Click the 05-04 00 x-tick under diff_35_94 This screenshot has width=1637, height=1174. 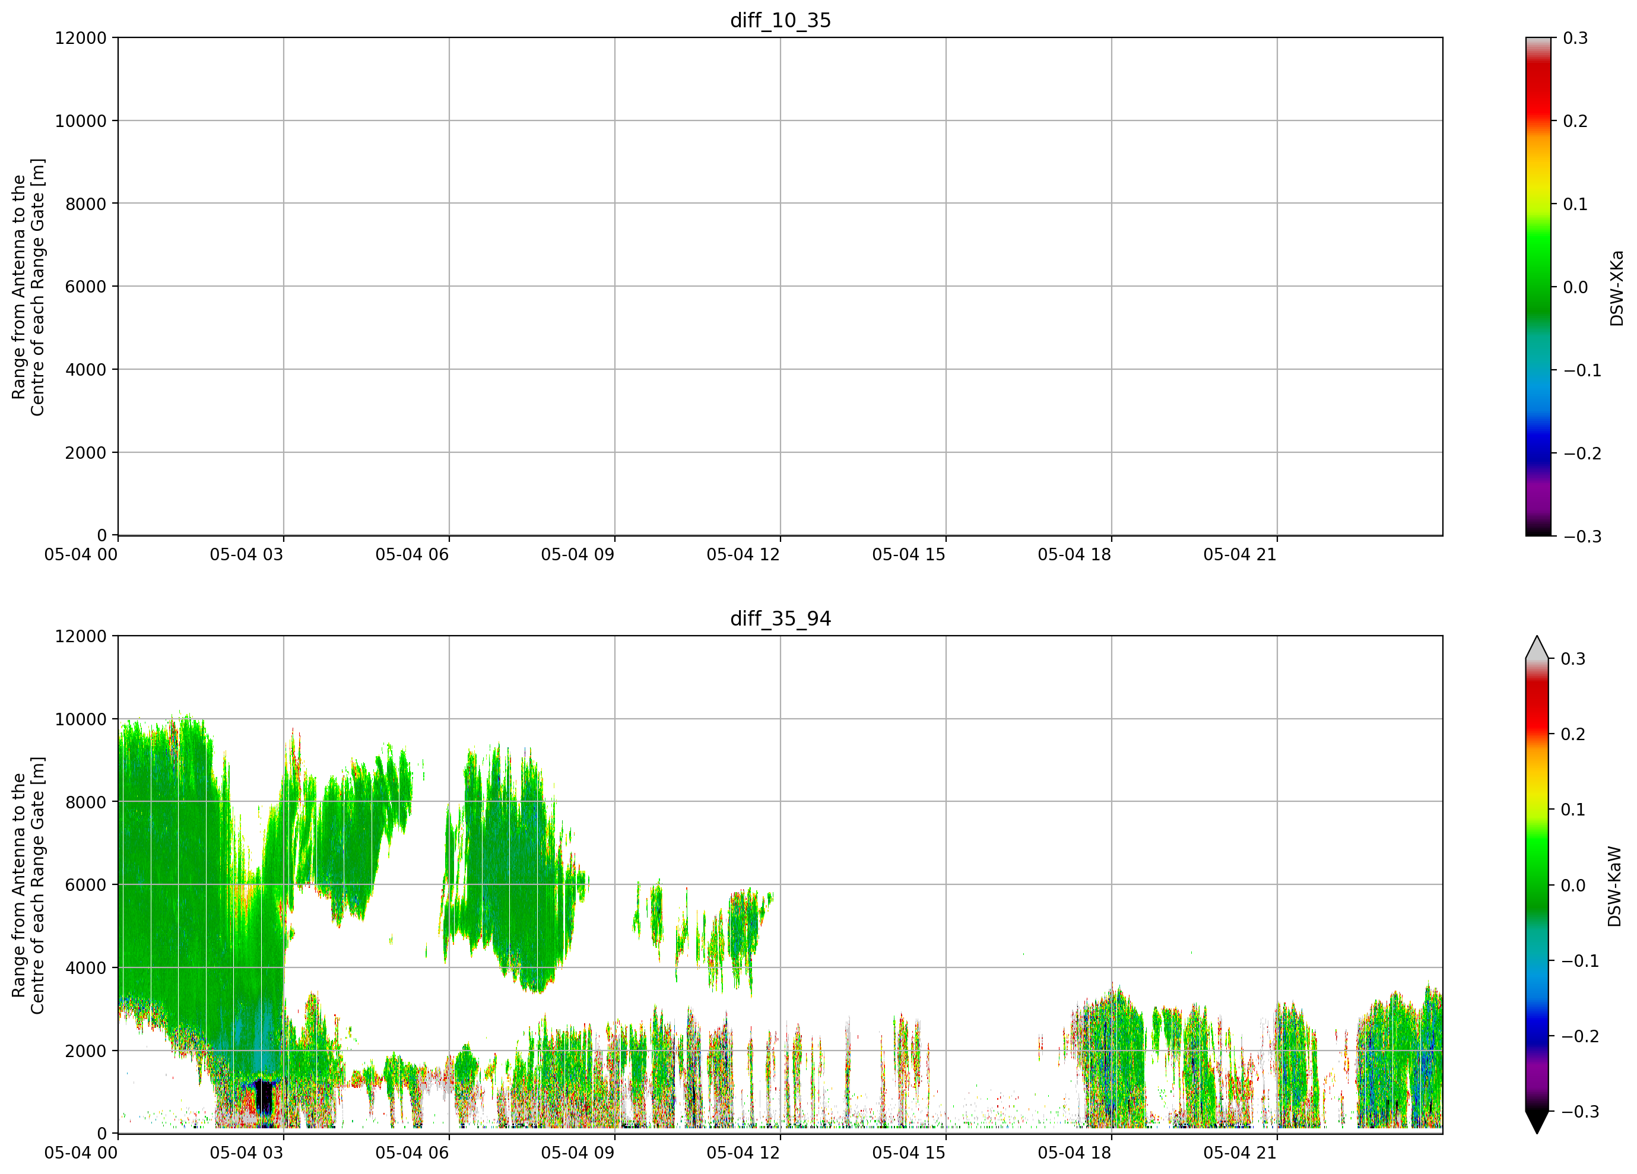(x=81, y=1153)
